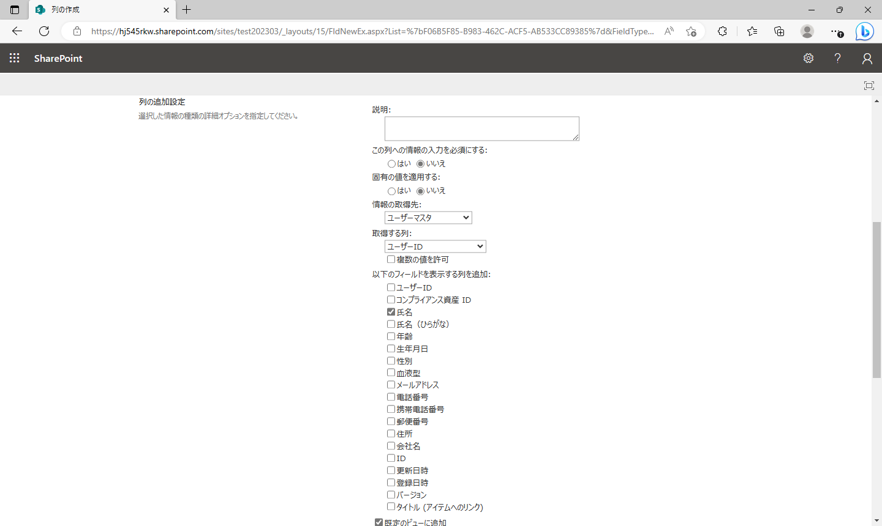Open tab actions menu icon
Viewport: 882px width, 526px height.
(x=15, y=10)
